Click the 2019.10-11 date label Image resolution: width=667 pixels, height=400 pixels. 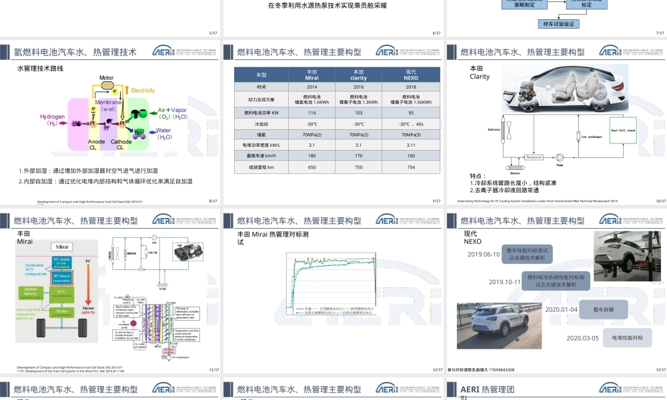pyautogui.click(x=504, y=282)
